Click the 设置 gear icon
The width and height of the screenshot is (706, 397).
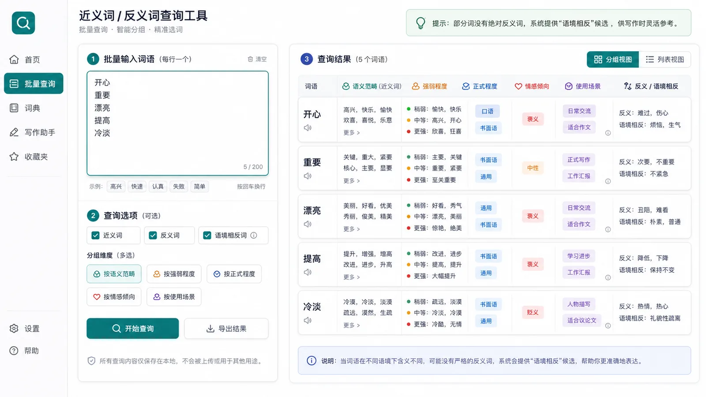coord(14,329)
